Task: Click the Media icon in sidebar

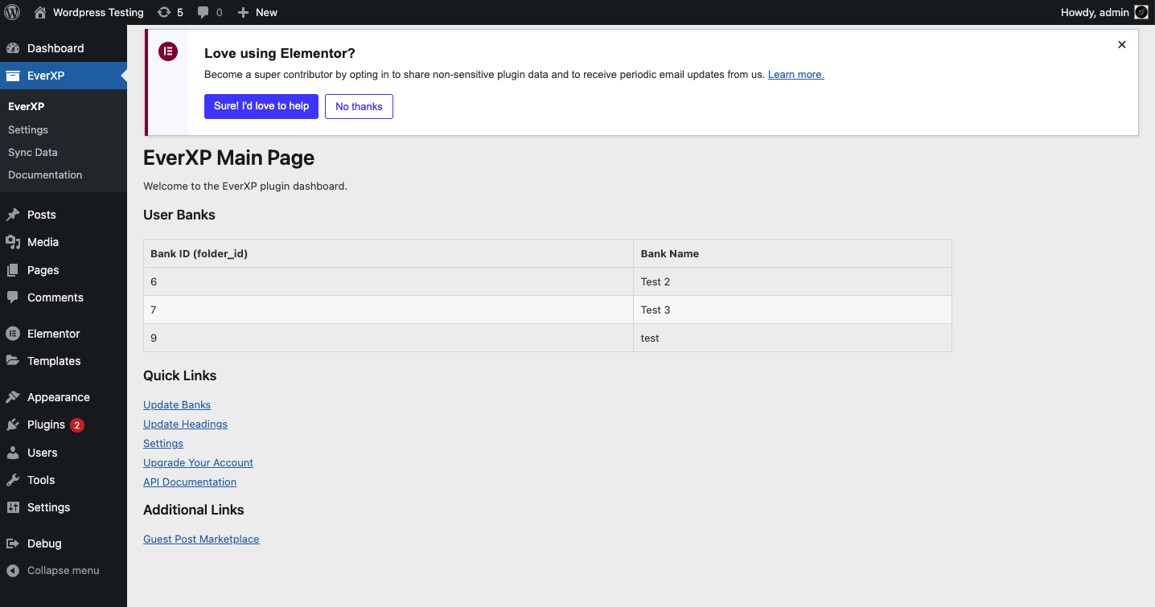Action: point(13,242)
